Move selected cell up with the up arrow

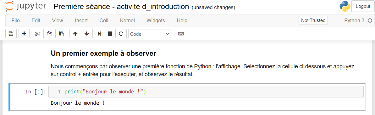(x=75, y=34)
